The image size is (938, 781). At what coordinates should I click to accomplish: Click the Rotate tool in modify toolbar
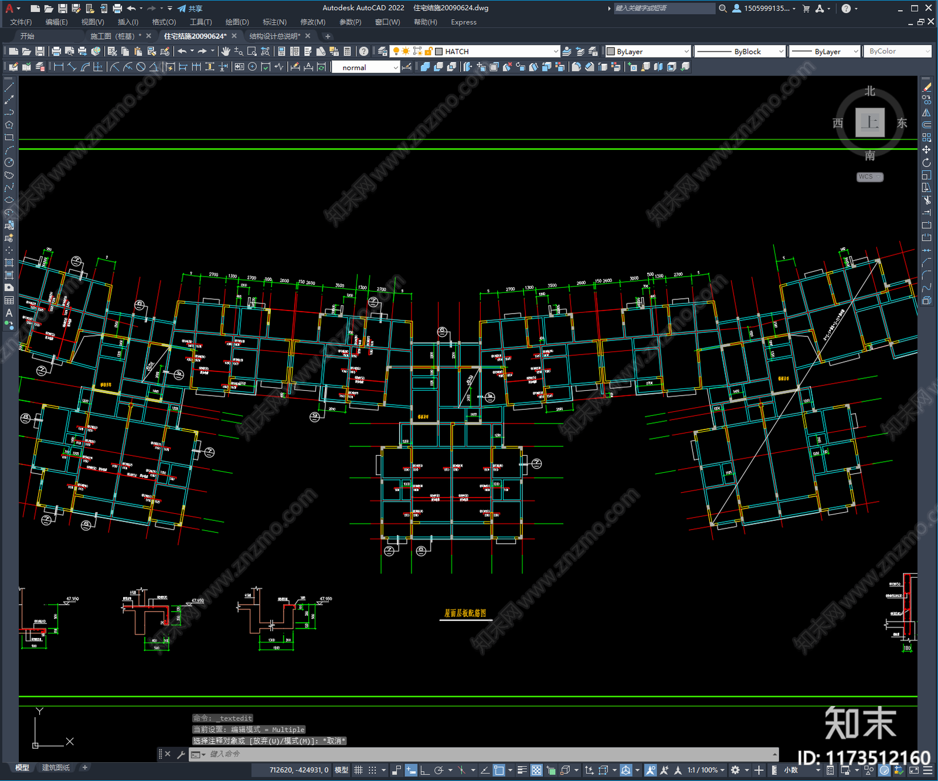tap(926, 162)
